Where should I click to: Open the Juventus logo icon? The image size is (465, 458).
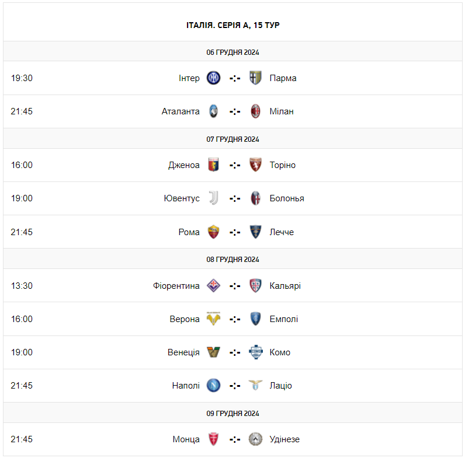214,198
